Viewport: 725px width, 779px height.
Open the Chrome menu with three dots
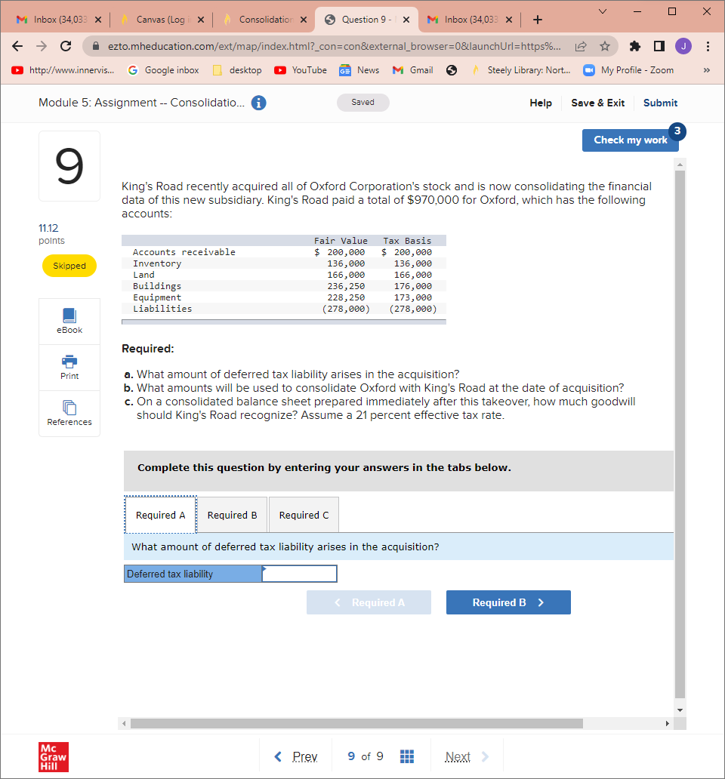pos(708,46)
